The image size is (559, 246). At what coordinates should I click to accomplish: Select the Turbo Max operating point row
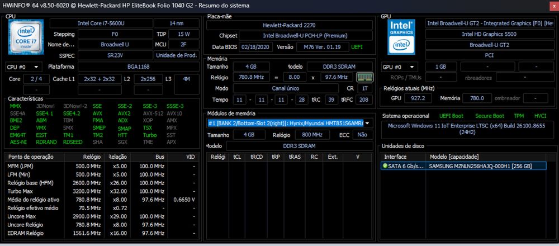click(102, 191)
